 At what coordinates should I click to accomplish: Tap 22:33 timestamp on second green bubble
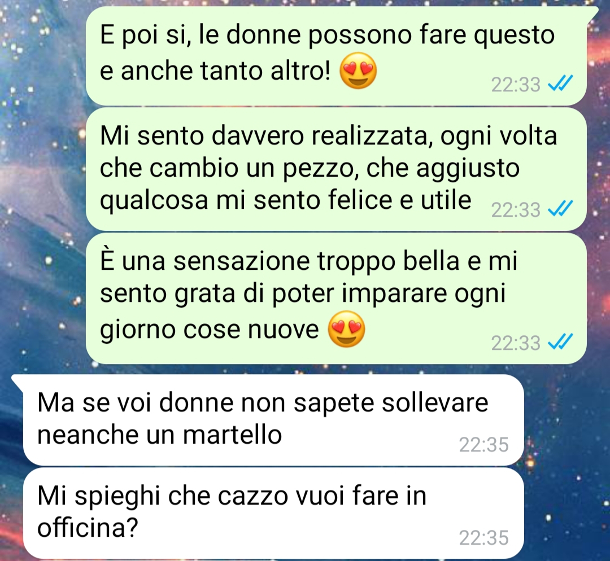click(x=516, y=209)
